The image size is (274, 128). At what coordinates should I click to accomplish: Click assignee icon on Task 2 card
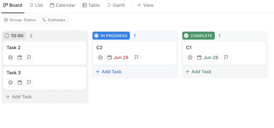pyautogui.click(x=11, y=57)
